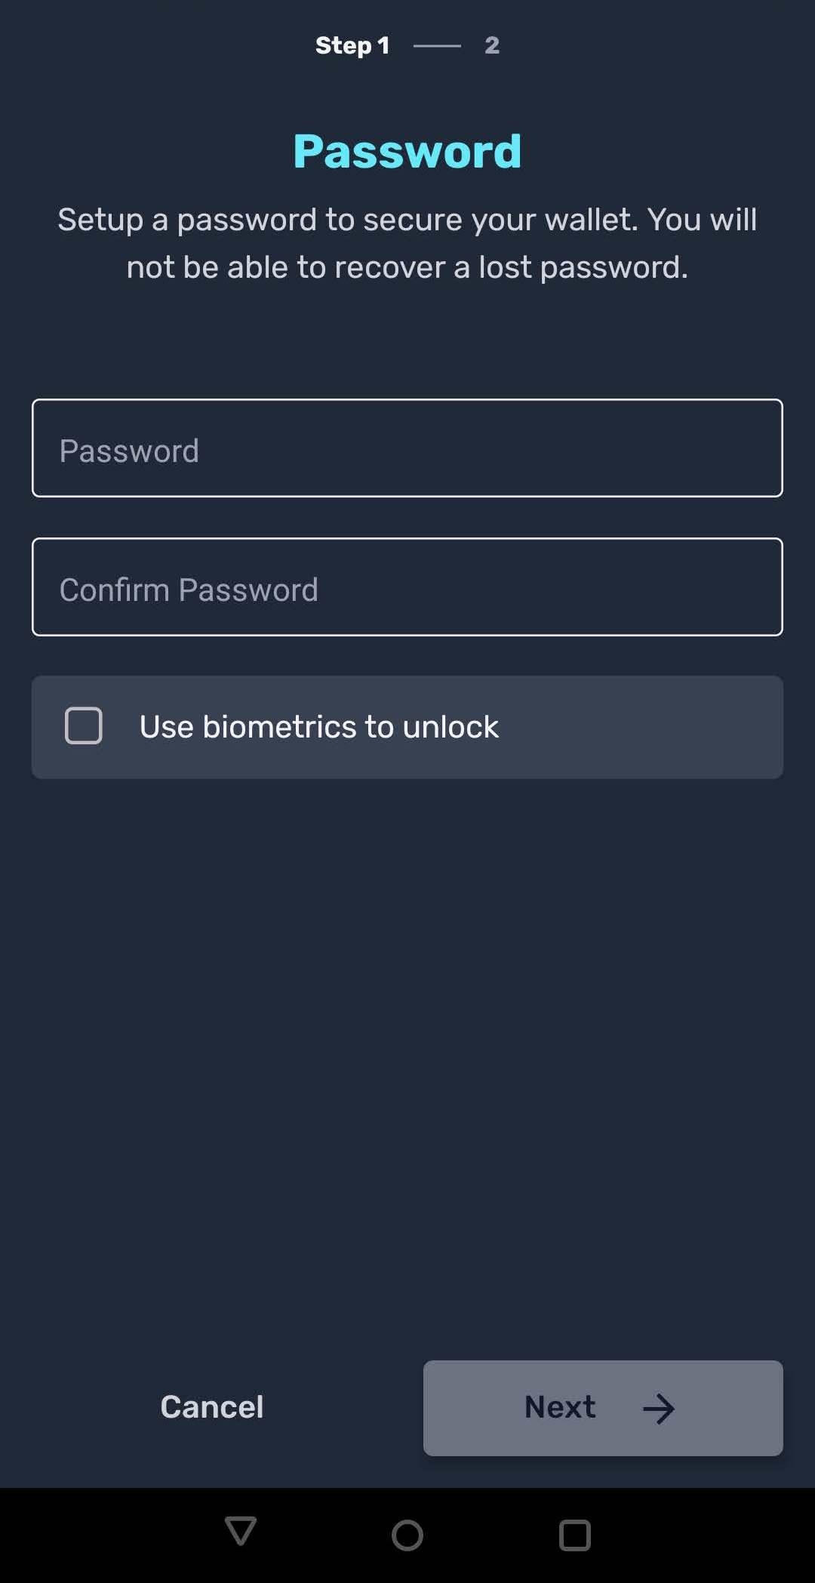Jump to the step 2 indicator
The height and width of the screenshot is (1583, 815).
[492, 45]
